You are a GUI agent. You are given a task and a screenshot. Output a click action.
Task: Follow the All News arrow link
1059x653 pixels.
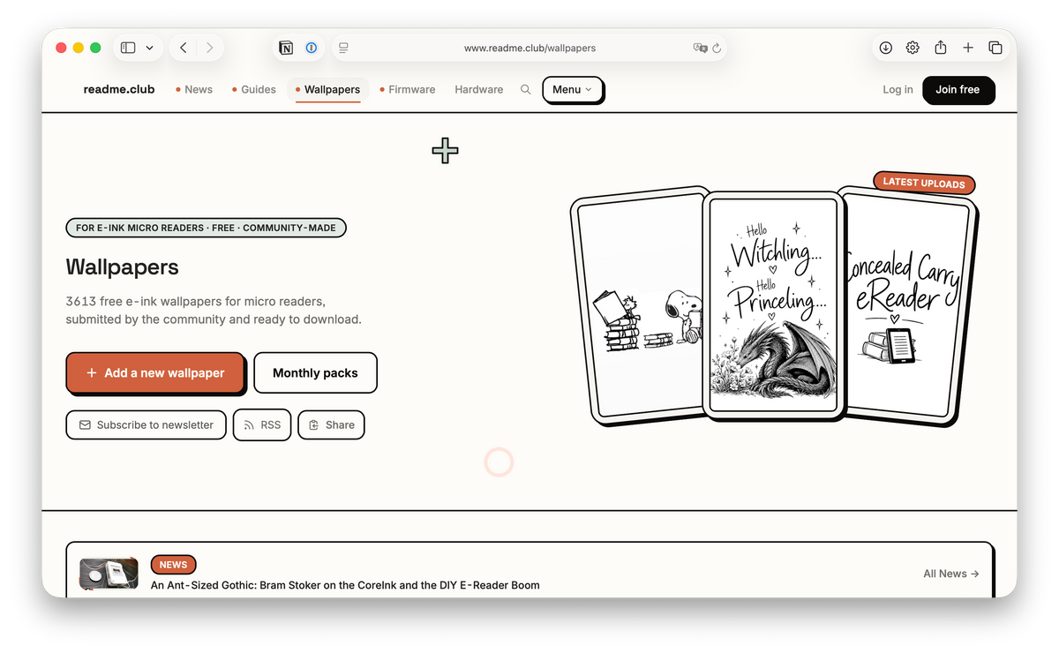[x=951, y=574]
